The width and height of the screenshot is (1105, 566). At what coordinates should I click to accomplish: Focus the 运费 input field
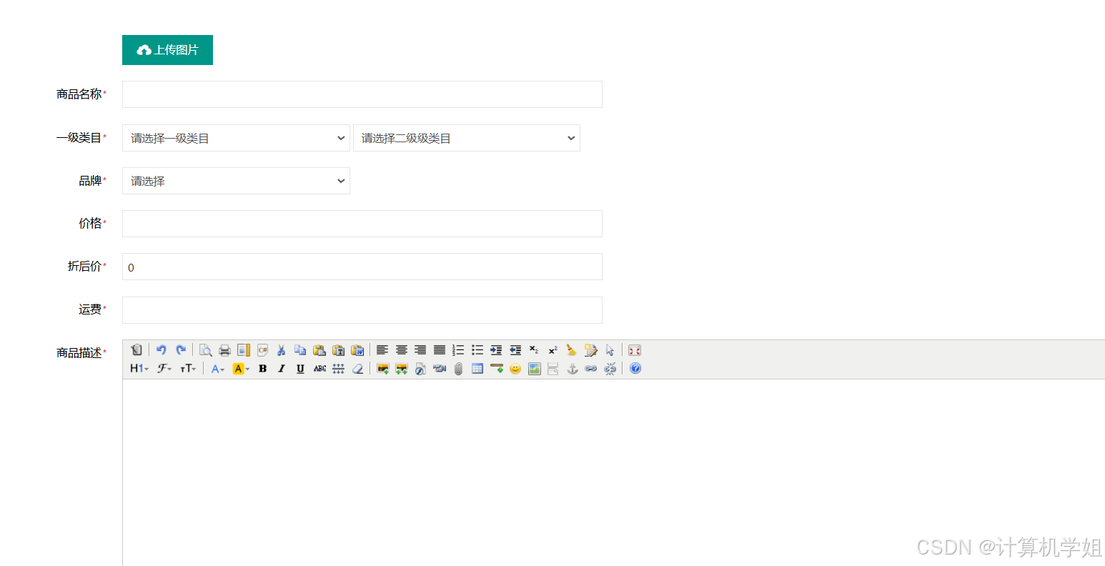coord(362,310)
